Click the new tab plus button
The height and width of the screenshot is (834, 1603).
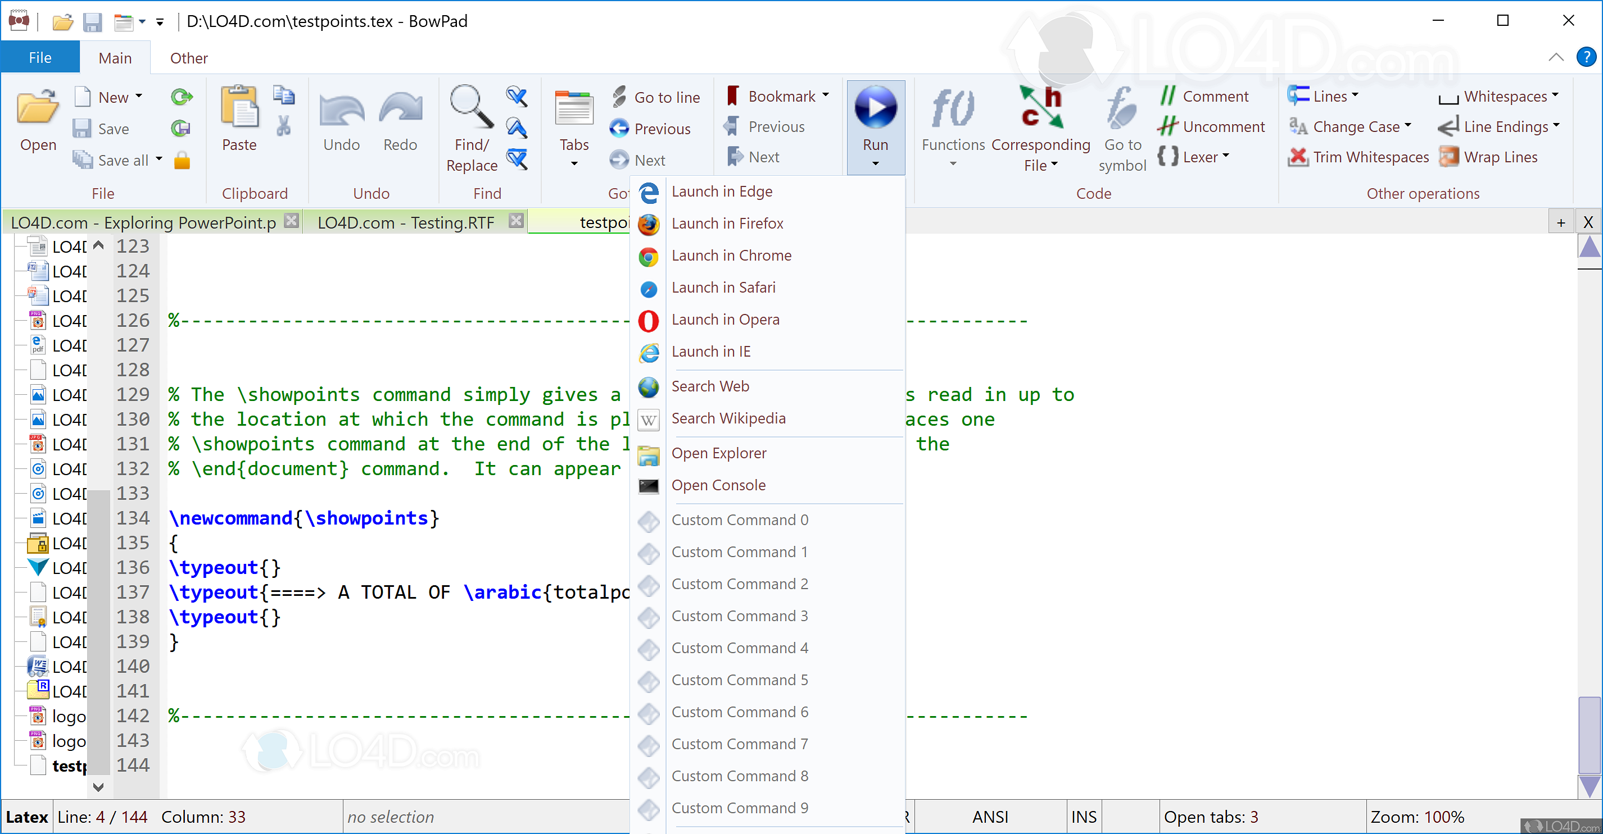(1561, 222)
